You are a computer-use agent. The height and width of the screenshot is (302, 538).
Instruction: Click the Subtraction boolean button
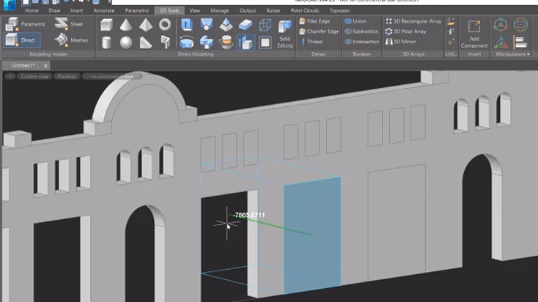[x=361, y=32]
